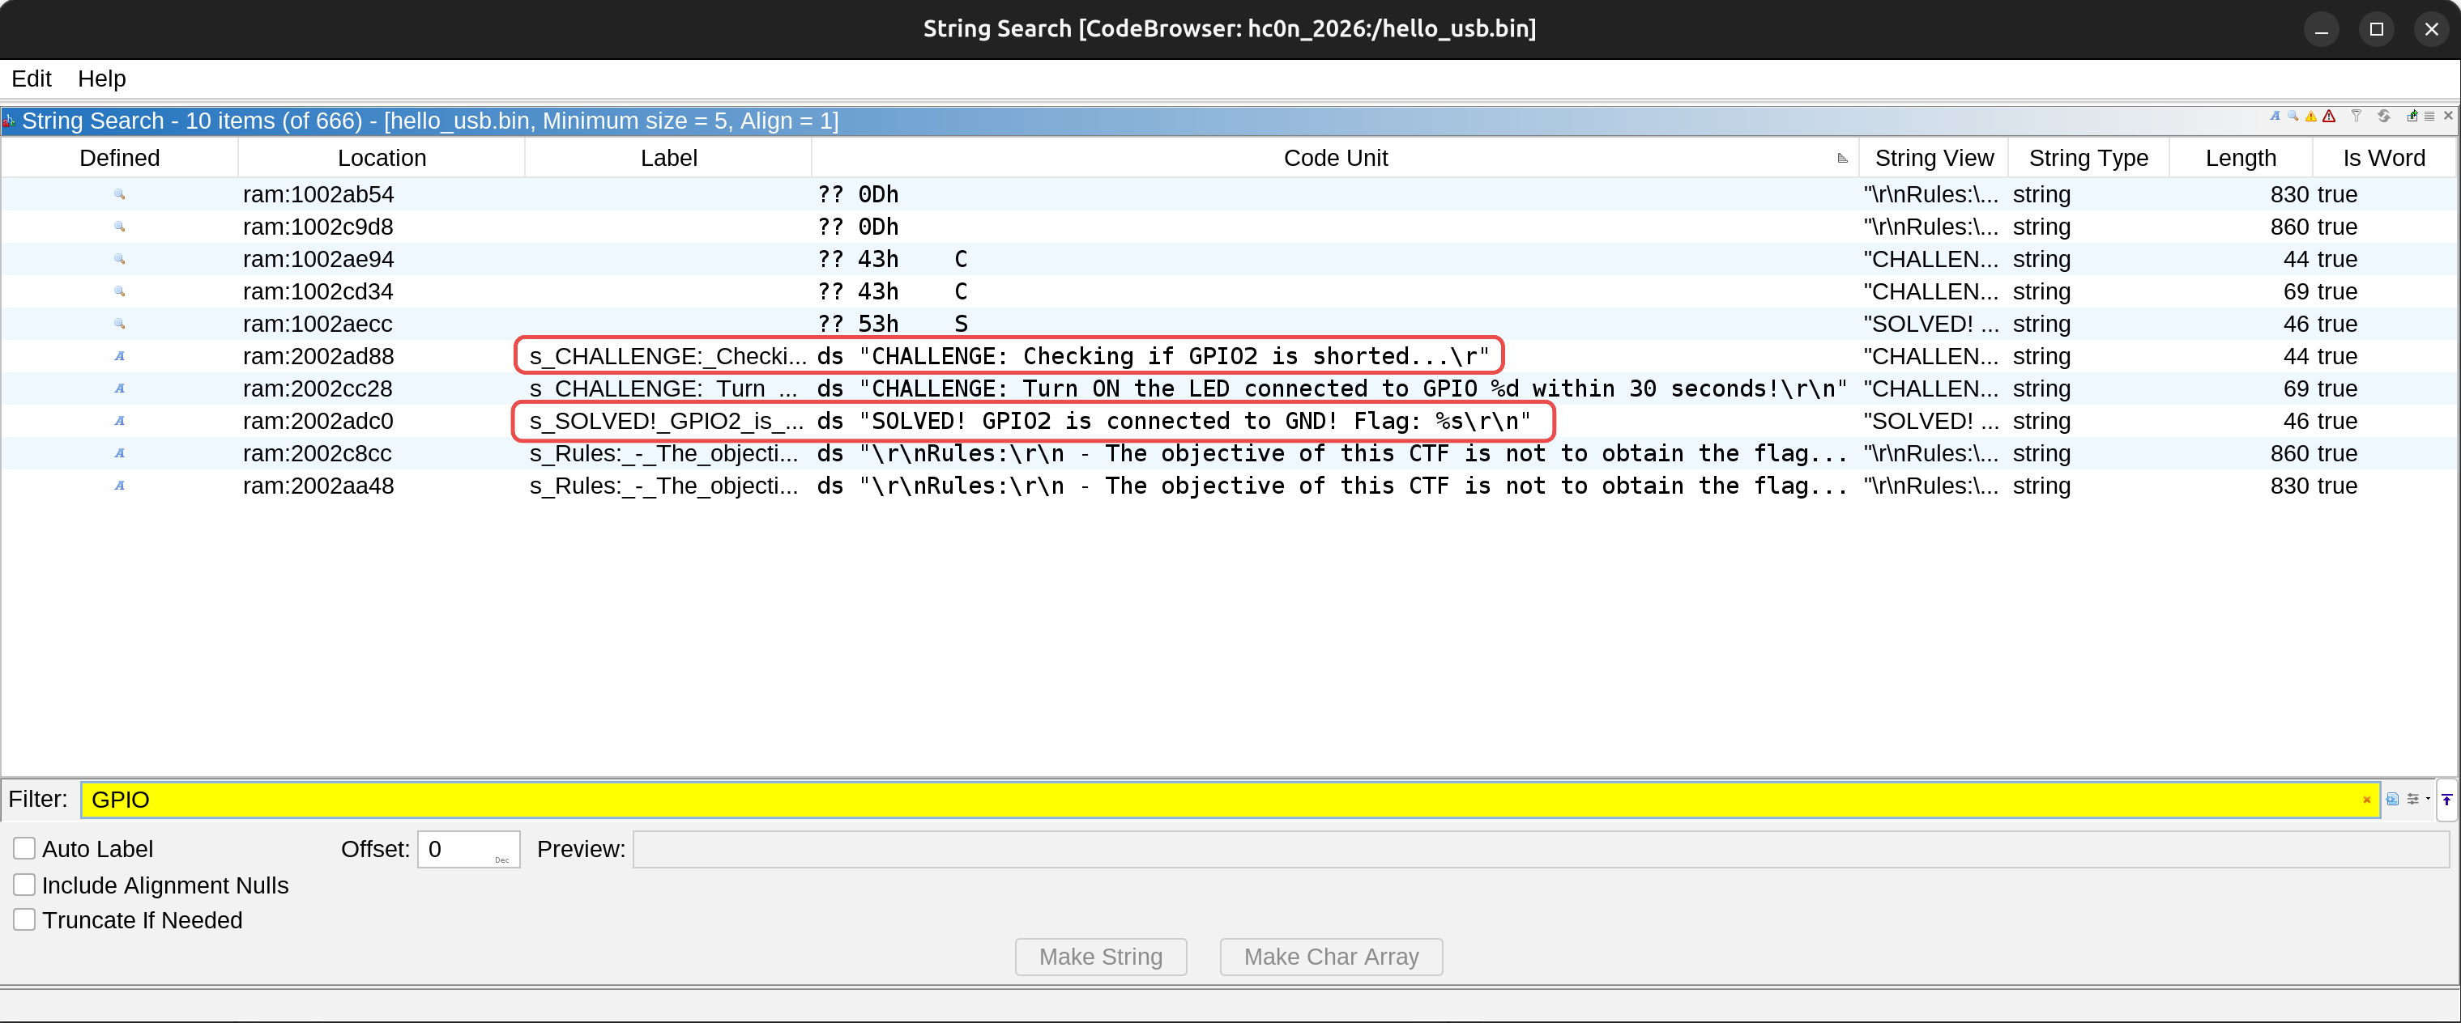The width and height of the screenshot is (2461, 1023).
Task: Click the defined A icon in row ram:2002c8cc
Action: pos(119,454)
